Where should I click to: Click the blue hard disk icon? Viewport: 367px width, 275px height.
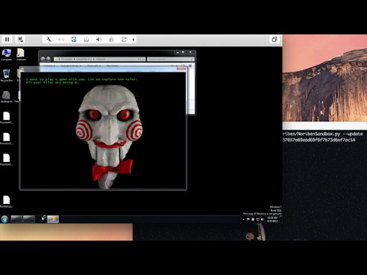[73, 40]
